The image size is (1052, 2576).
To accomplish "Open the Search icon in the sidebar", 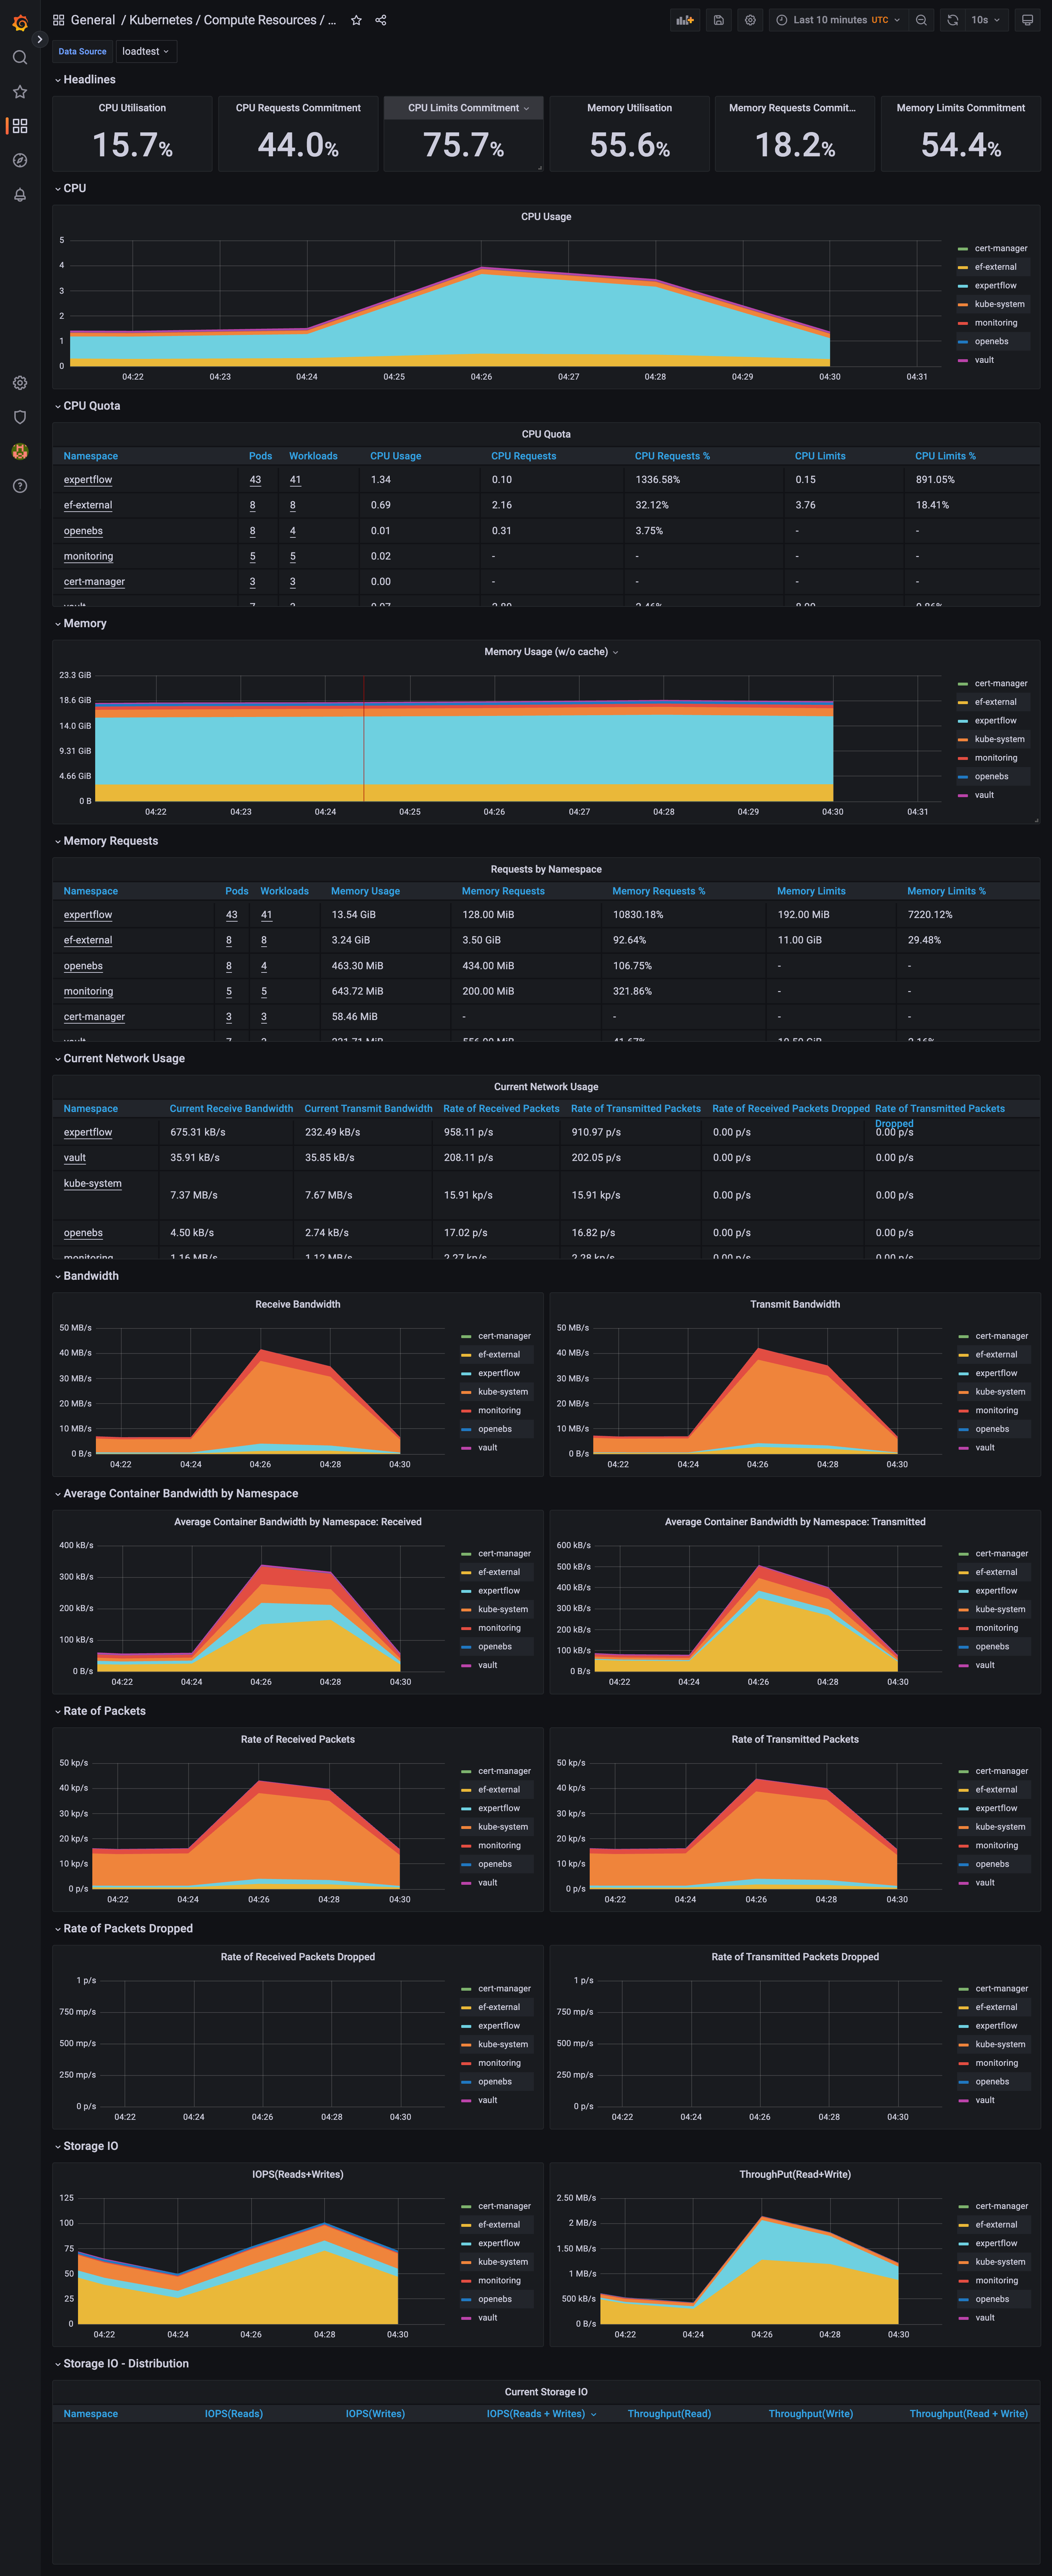I will (20, 57).
